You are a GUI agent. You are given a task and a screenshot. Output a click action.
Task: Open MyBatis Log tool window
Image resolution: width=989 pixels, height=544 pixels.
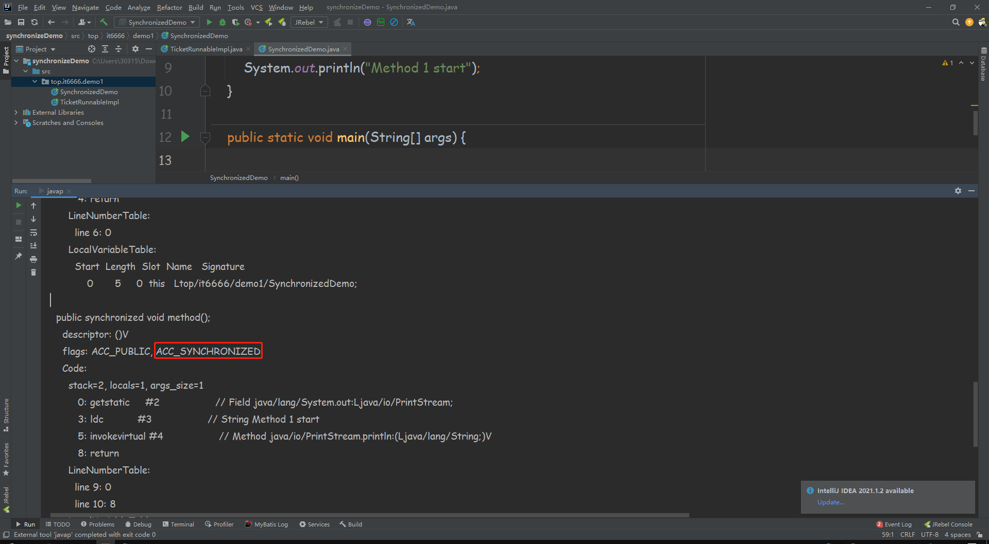click(266, 524)
